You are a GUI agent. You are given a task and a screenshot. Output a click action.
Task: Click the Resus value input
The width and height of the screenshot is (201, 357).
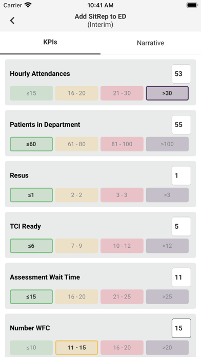(181, 175)
